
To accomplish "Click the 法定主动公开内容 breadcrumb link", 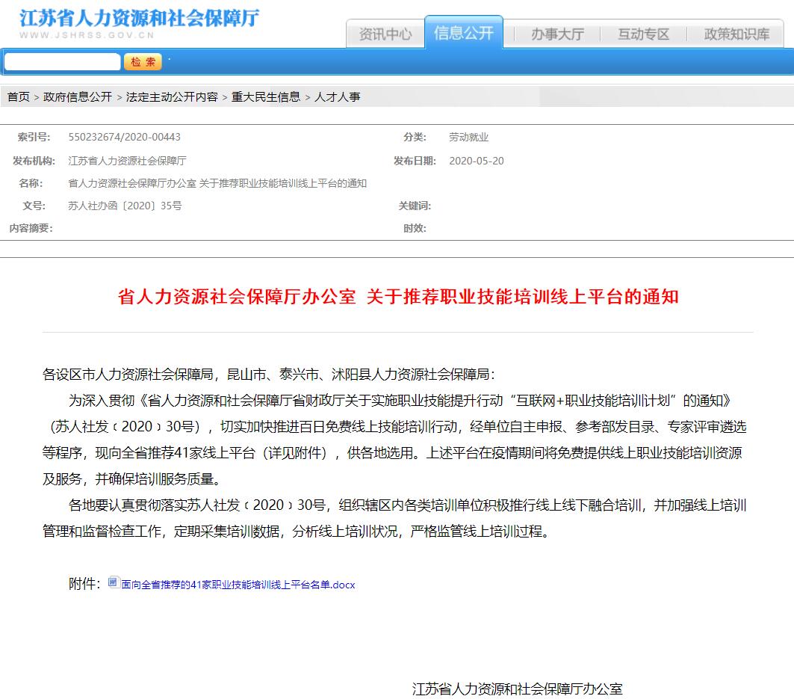I will tap(172, 97).
